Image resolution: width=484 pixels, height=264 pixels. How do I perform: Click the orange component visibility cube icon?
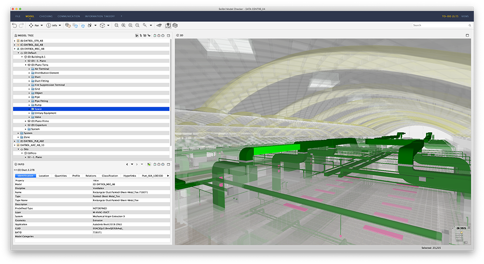[x=68, y=26]
